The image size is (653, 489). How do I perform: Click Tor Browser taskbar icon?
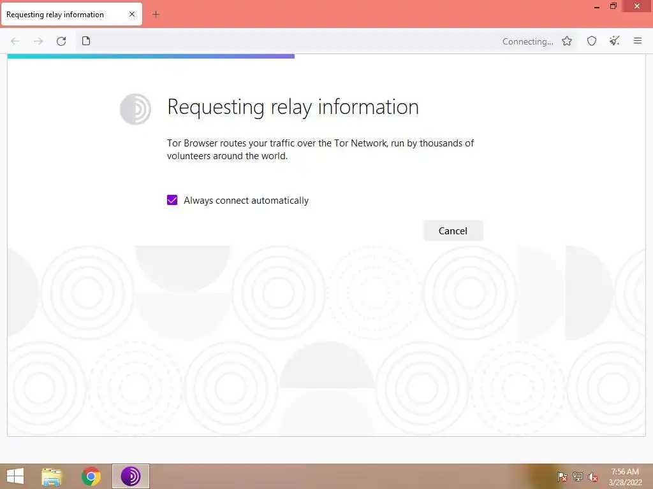click(130, 476)
